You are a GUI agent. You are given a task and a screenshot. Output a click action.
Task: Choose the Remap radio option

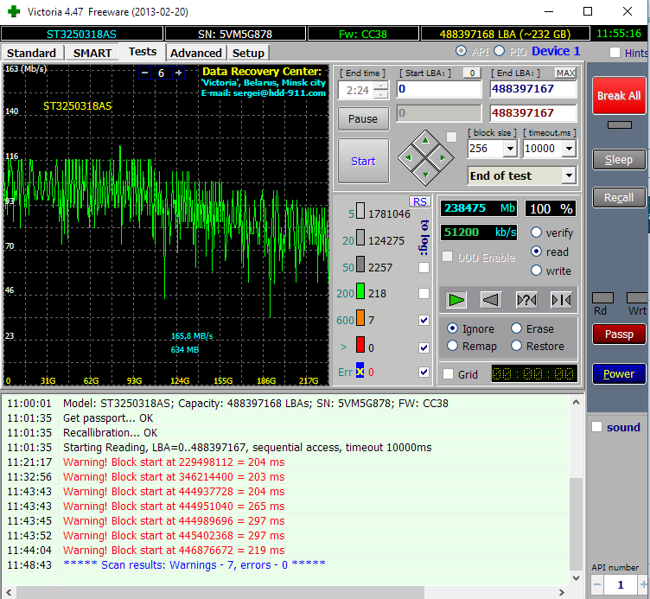[x=453, y=346]
